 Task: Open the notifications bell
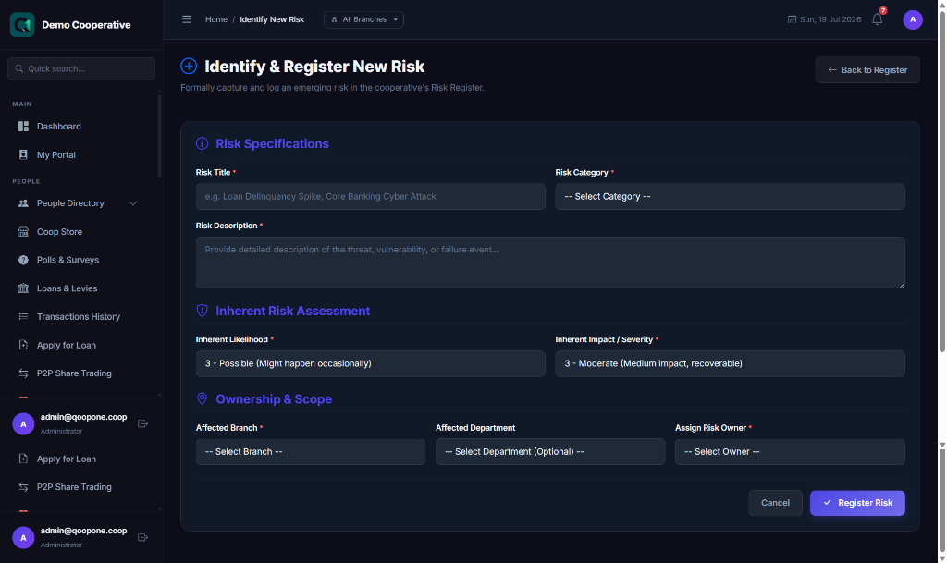coord(878,19)
